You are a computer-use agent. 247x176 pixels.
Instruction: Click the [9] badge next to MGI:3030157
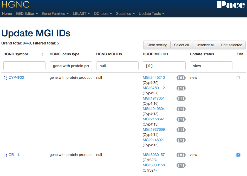(x=181, y=155)
